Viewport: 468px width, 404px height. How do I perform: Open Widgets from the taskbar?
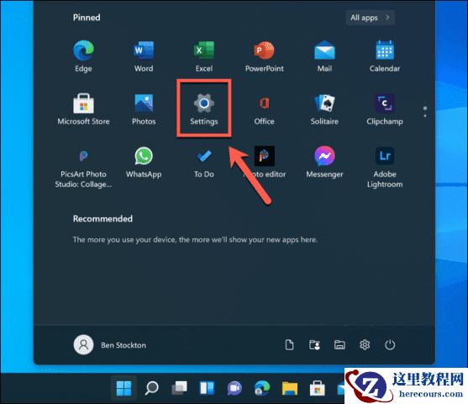207,388
